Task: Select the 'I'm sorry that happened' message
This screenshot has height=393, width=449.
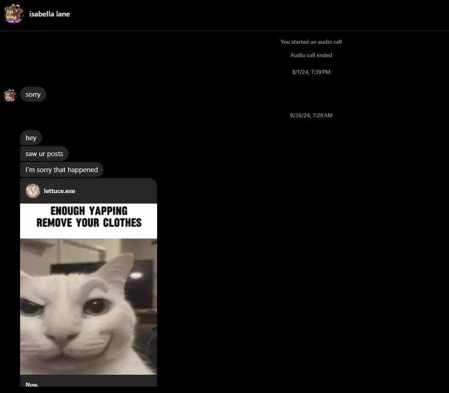Action: [62, 170]
